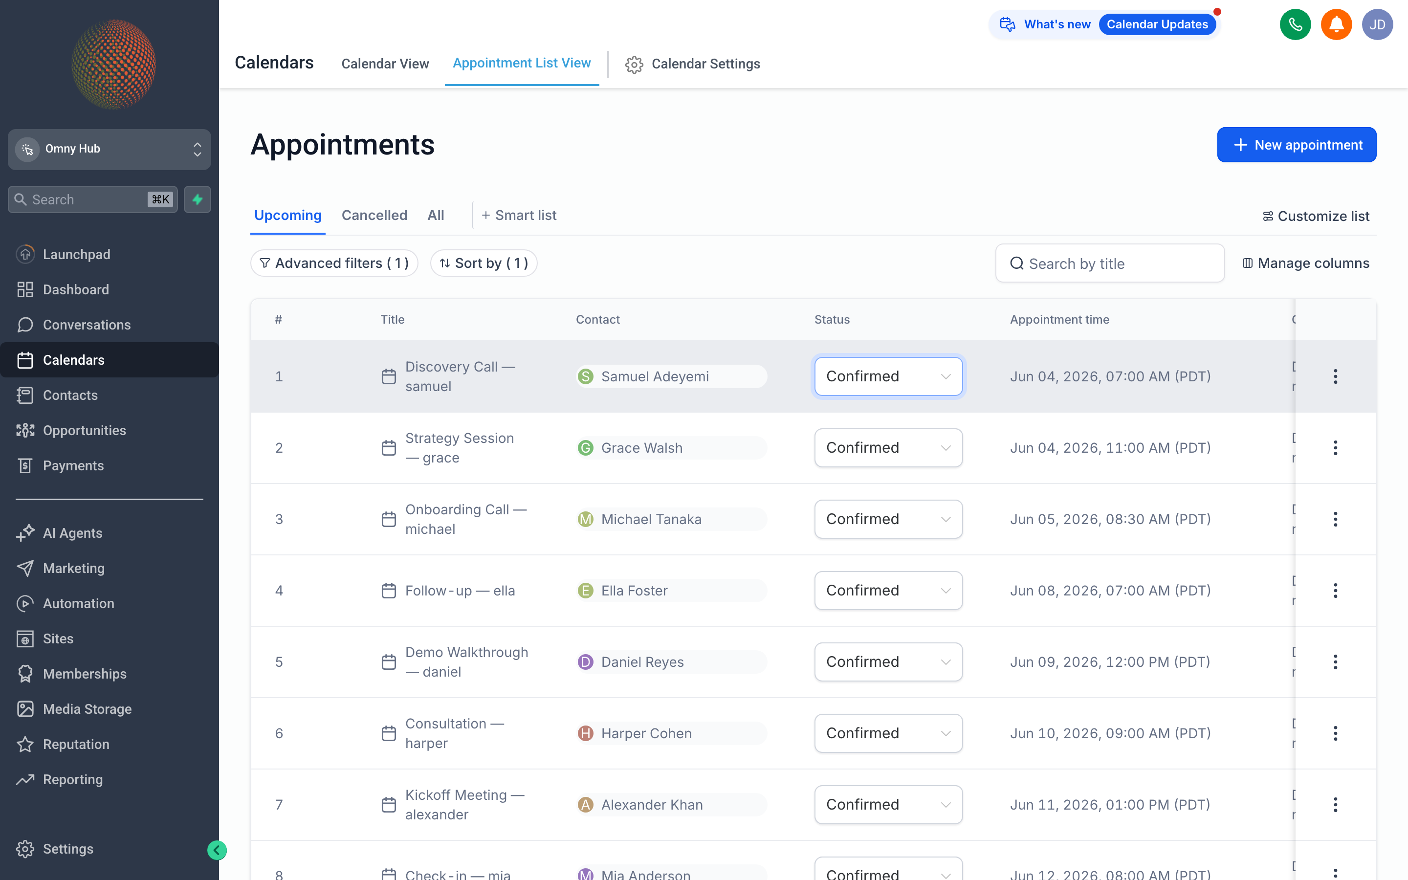Open row actions for Alexander Khan appointment
Image resolution: width=1408 pixels, height=880 pixels.
click(1335, 805)
